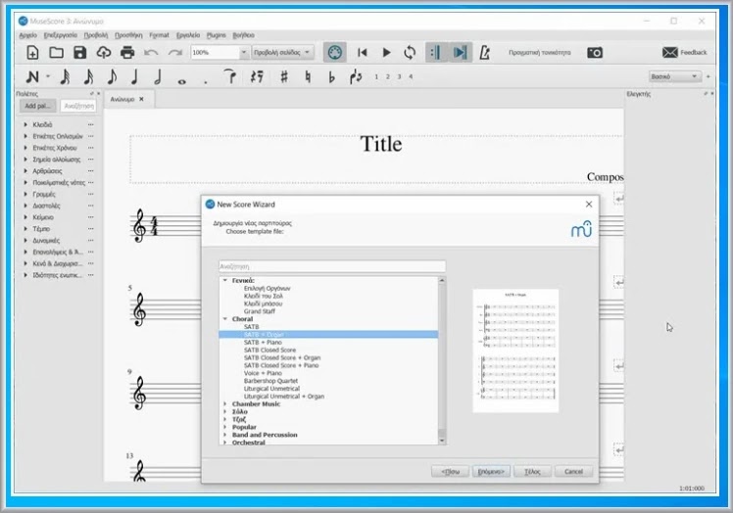This screenshot has height=513, width=733.
Task: Select half note duration
Action: click(158, 76)
